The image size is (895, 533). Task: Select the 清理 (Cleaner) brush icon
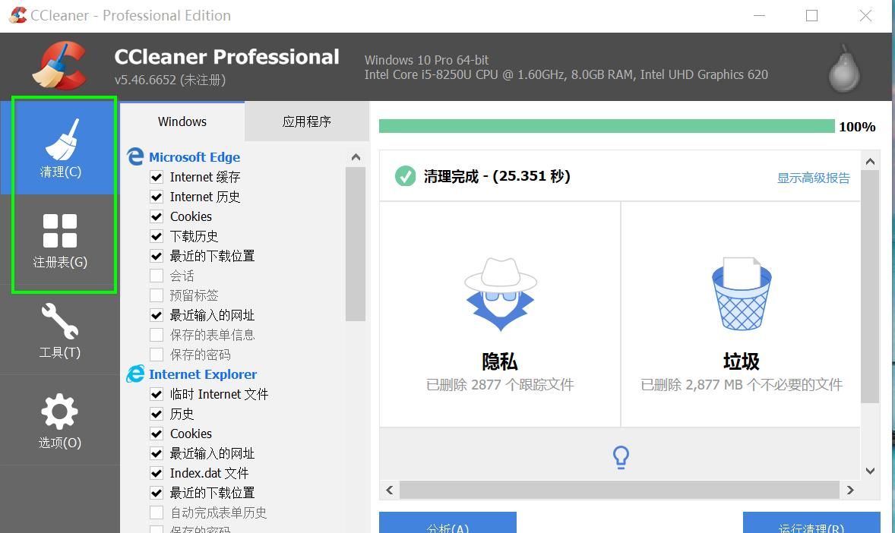click(x=59, y=144)
